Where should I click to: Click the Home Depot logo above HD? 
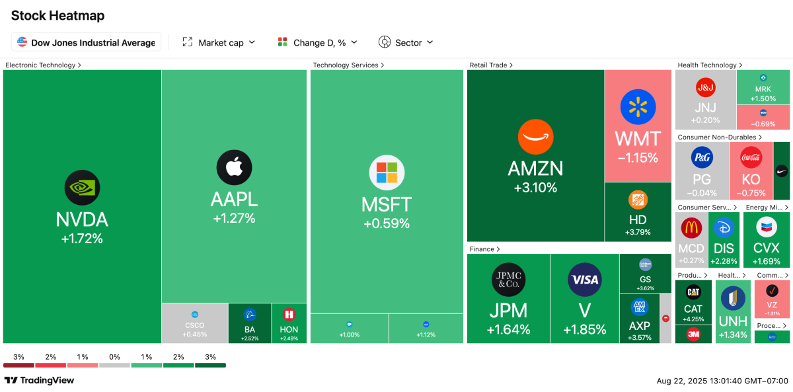[638, 200]
